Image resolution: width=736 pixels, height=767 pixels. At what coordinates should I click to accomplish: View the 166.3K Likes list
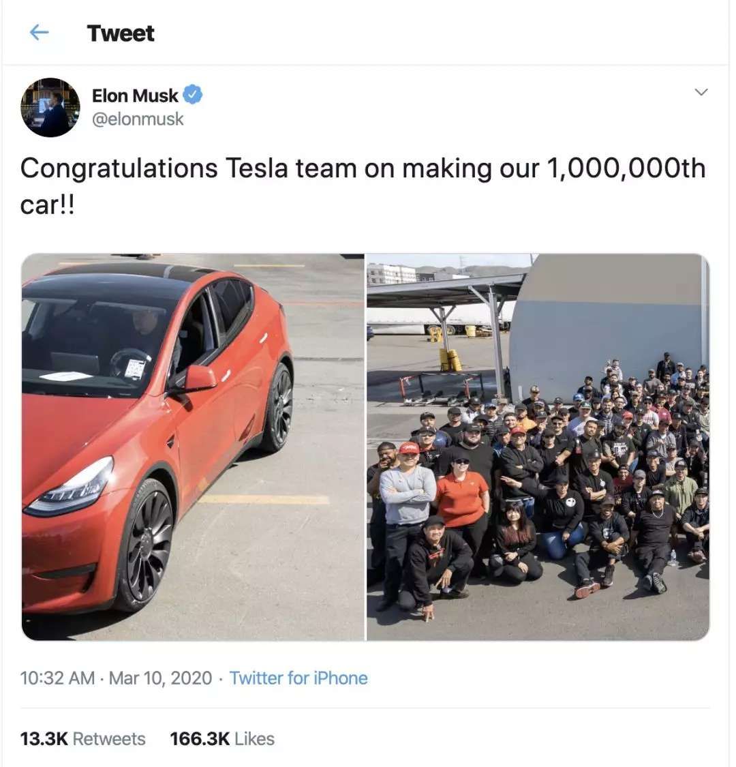click(221, 738)
